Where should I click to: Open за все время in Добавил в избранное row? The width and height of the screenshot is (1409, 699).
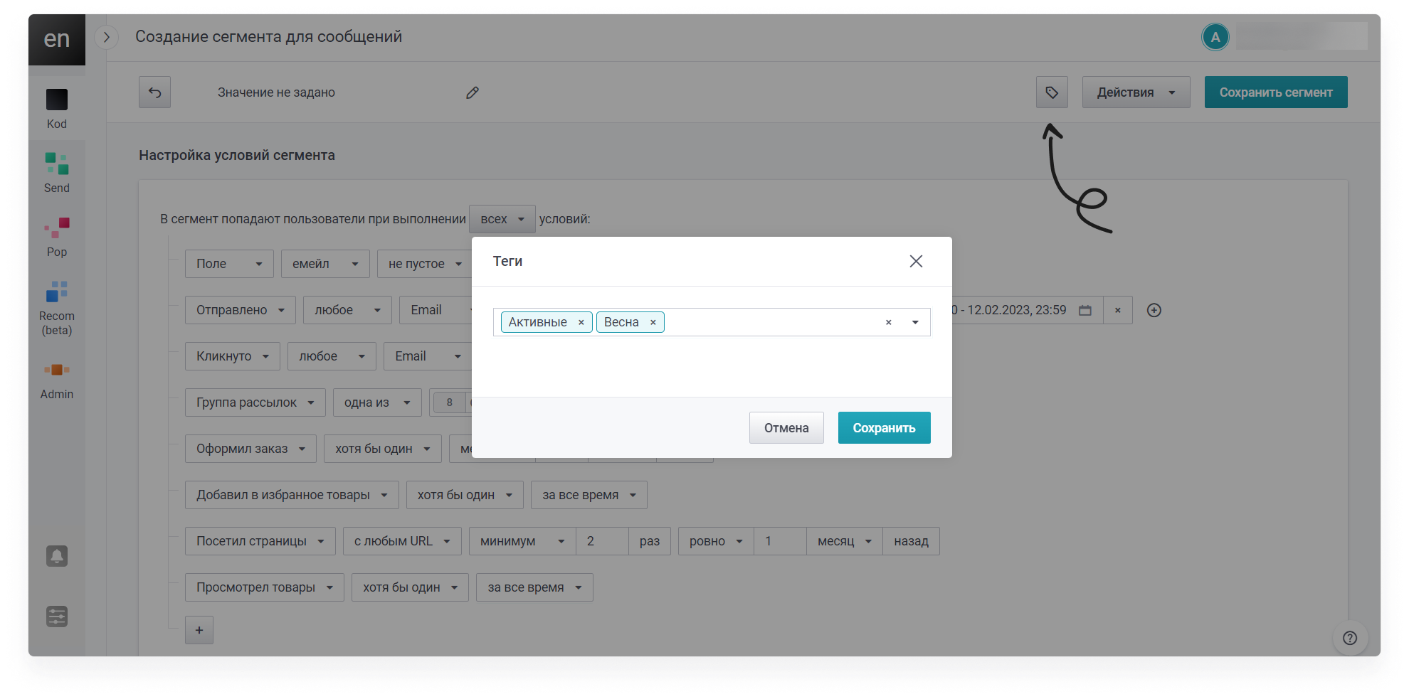(x=589, y=495)
